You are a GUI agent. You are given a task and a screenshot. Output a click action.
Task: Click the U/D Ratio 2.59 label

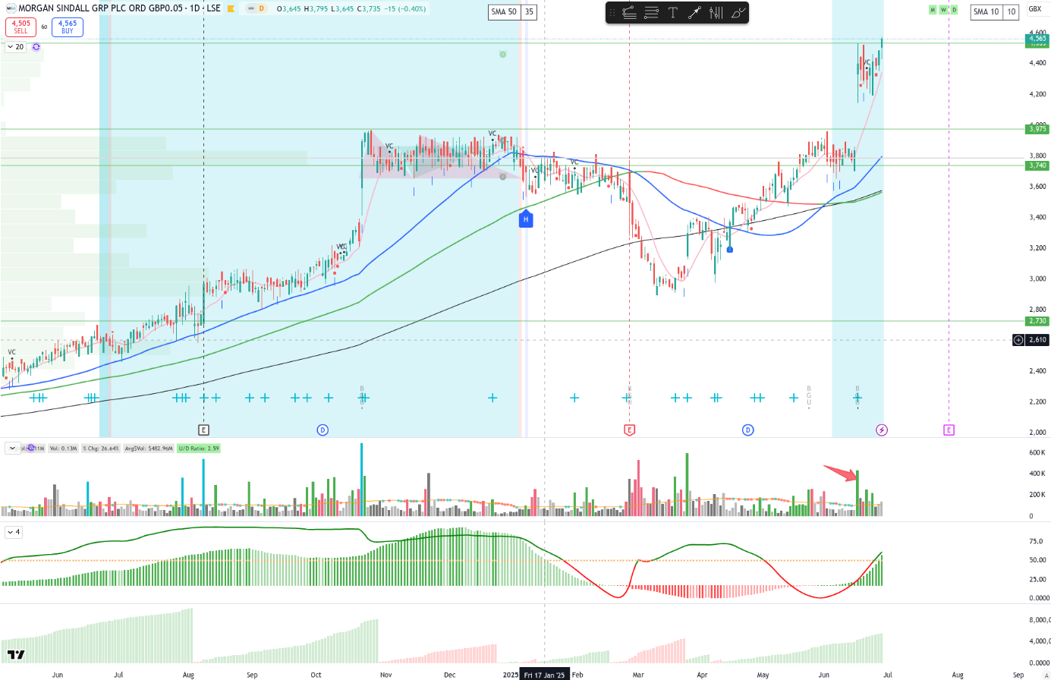(199, 449)
